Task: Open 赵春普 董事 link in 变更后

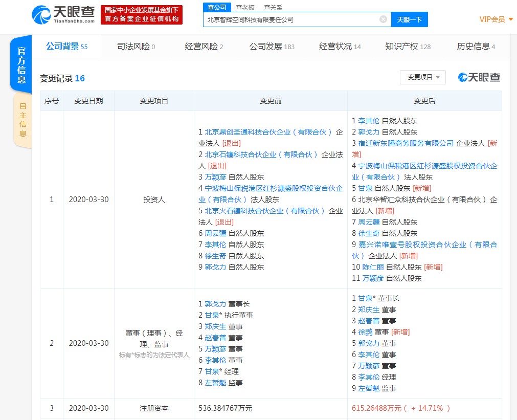Action: pos(369,321)
